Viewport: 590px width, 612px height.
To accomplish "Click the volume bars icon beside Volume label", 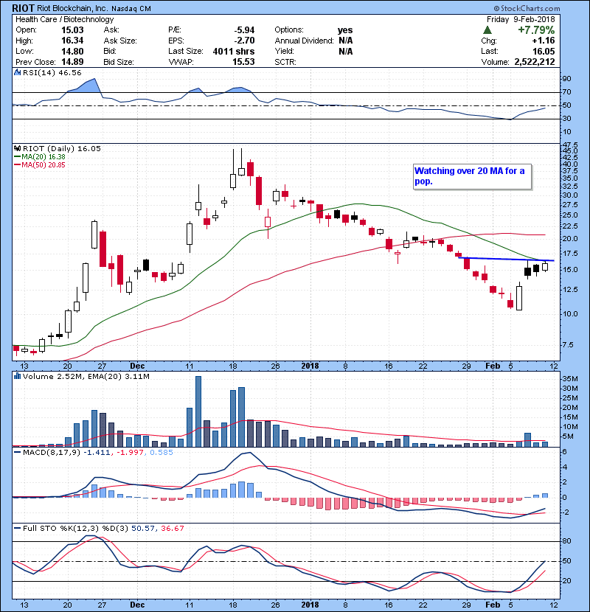I will [x=17, y=376].
